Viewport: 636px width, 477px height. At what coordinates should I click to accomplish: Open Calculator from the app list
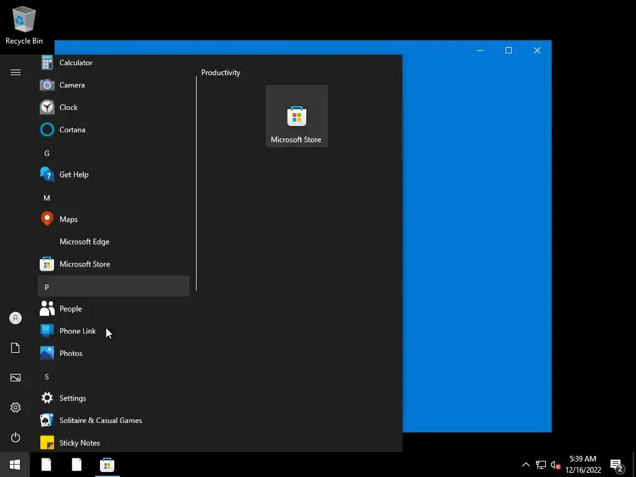pos(114,63)
